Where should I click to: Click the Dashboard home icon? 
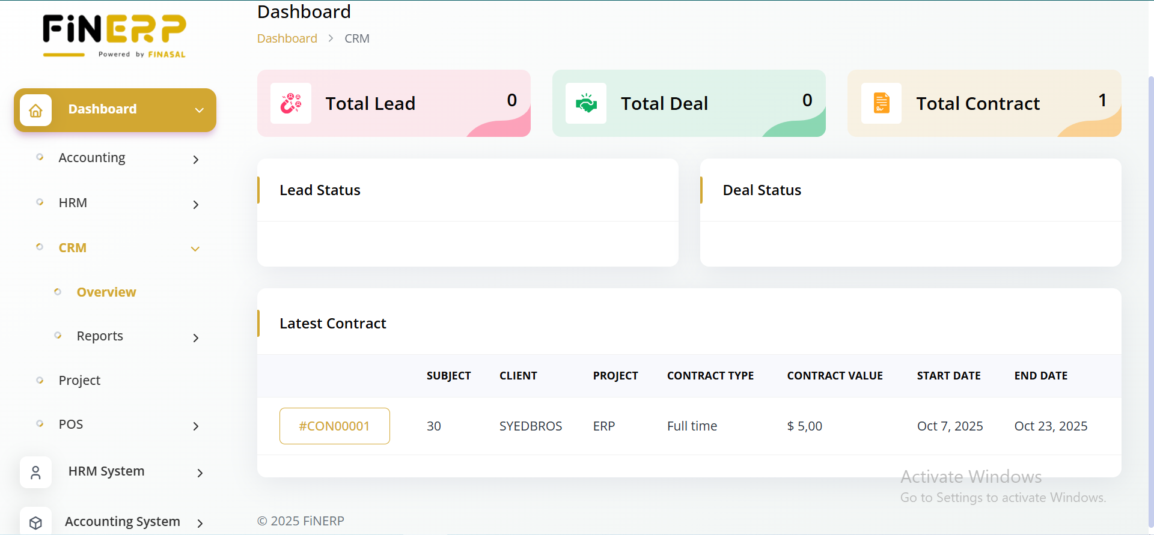(x=35, y=110)
